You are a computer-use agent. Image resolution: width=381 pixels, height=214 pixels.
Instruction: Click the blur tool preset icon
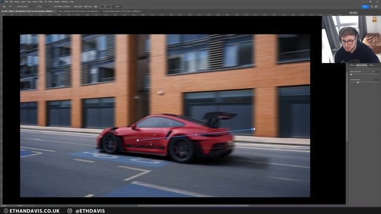tap(11, 7)
